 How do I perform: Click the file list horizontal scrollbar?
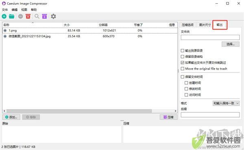[79, 111]
